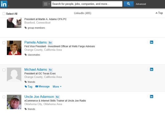Check Michael Adams contact checkbox
This screenshot has width=165, height=114.
click(4, 70)
